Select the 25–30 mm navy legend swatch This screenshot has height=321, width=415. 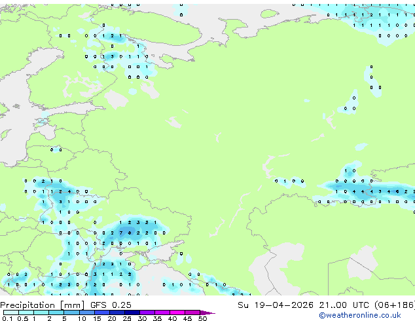[x=132, y=312]
